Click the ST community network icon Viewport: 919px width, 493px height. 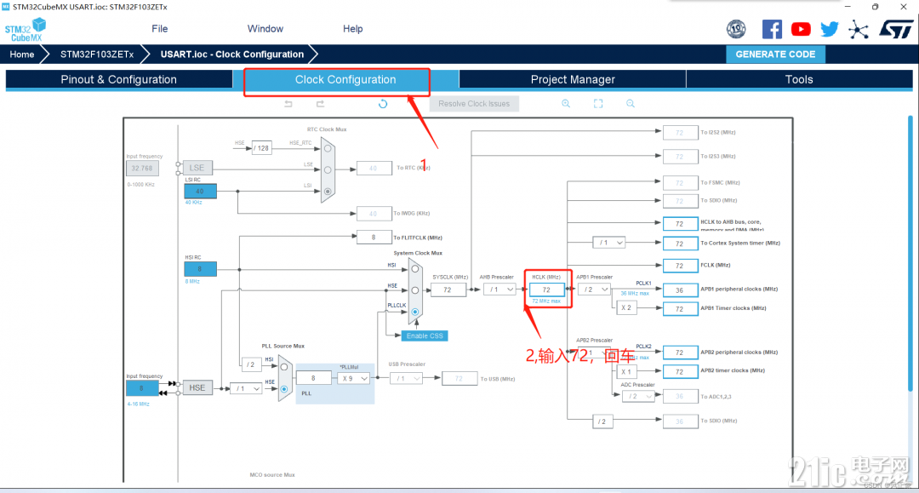[859, 29]
